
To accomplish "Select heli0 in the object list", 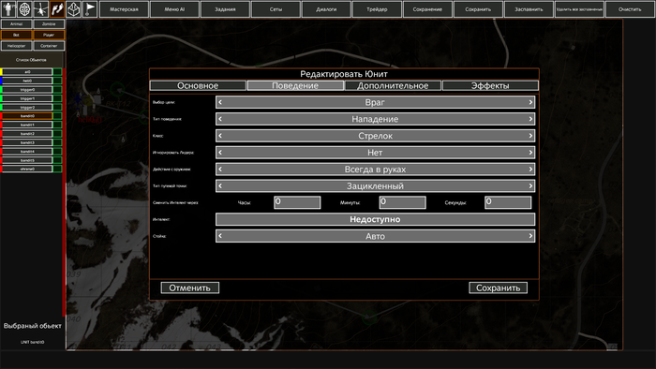I will 27,81.
